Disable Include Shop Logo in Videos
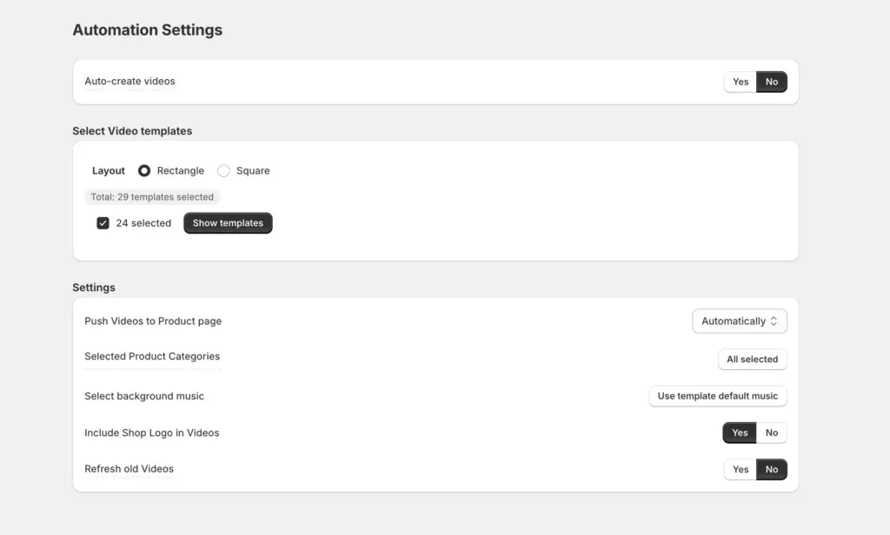890x535 pixels. pyautogui.click(x=772, y=432)
